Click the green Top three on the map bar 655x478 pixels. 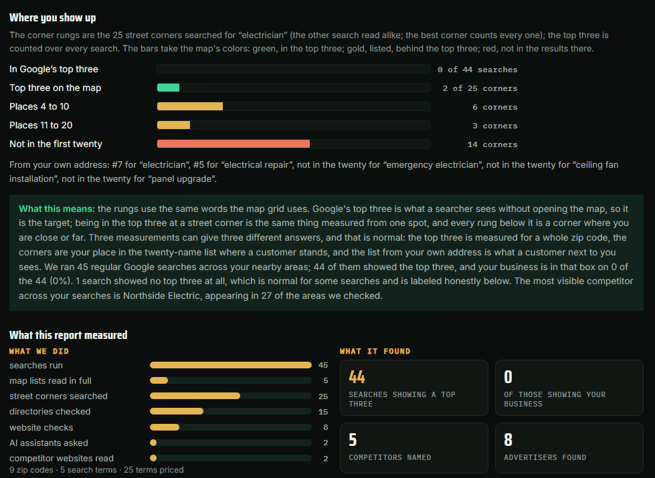[168, 88]
